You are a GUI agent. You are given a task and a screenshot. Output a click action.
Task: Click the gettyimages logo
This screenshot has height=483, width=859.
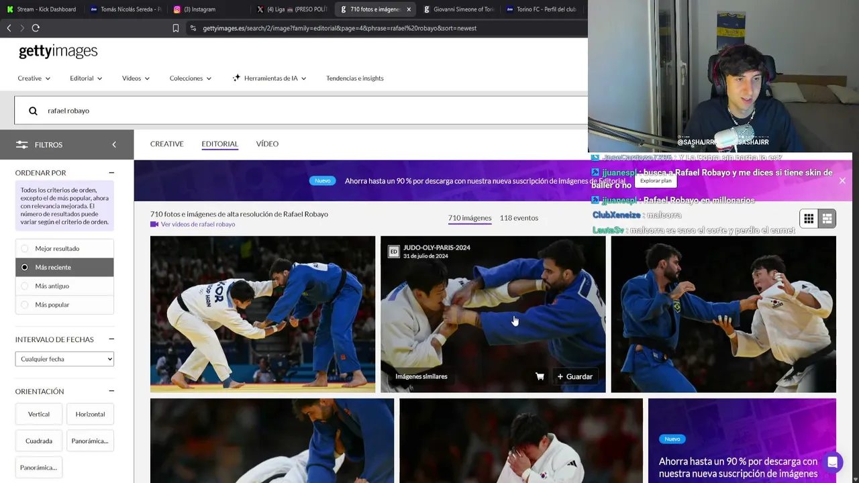[x=58, y=52]
